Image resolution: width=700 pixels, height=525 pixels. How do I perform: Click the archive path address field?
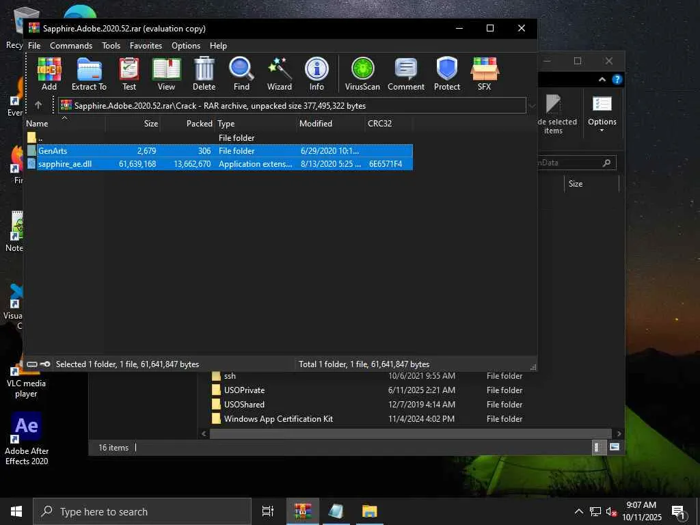click(x=292, y=105)
